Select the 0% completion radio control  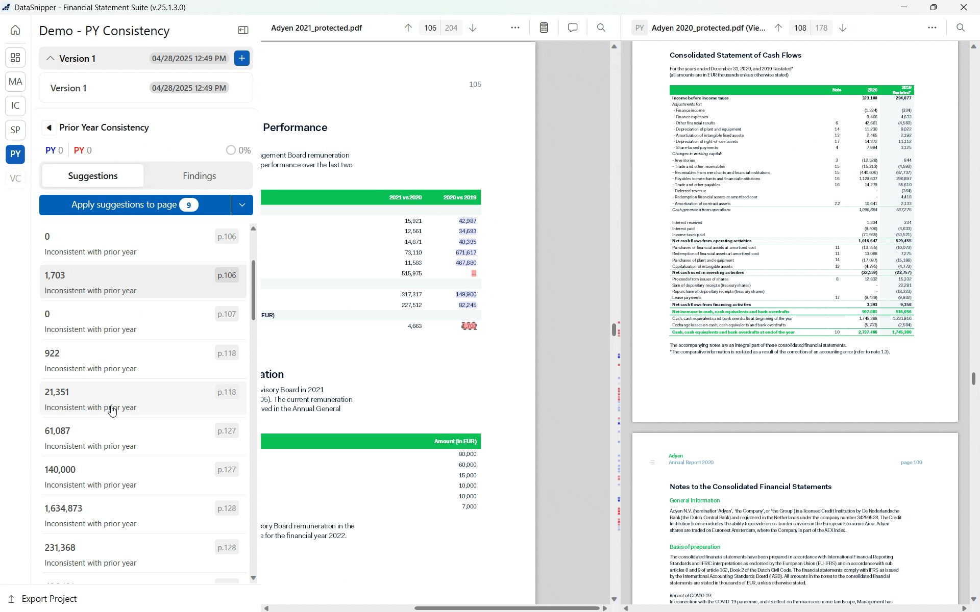(231, 150)
